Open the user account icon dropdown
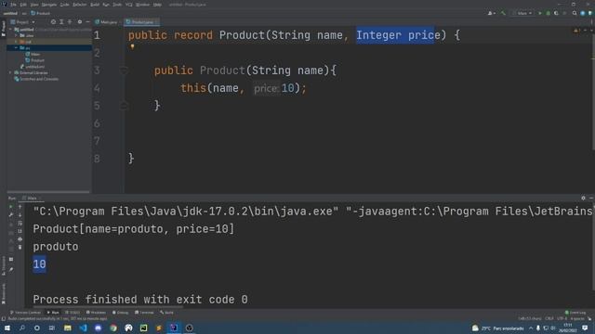 pyautogui.click(x=492, y=13)
